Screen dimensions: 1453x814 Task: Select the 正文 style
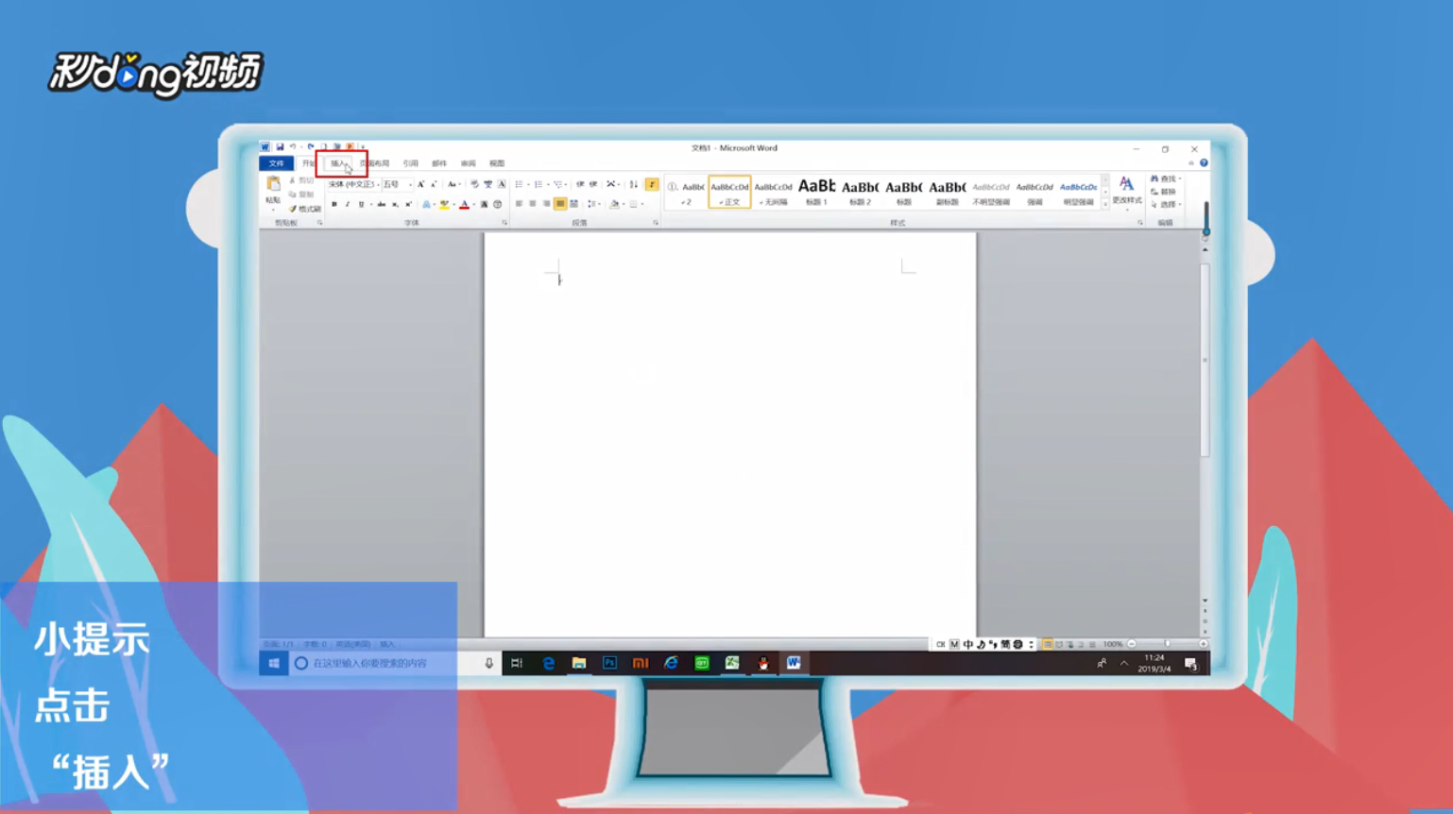pos(729,192)
